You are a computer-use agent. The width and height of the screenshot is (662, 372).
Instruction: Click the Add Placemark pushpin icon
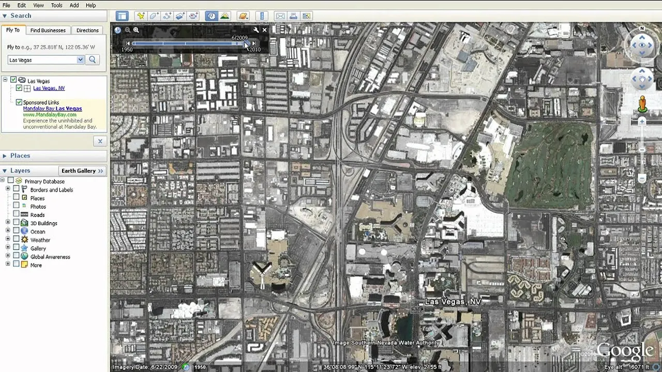pyautogui.click(x=140, y=16)
